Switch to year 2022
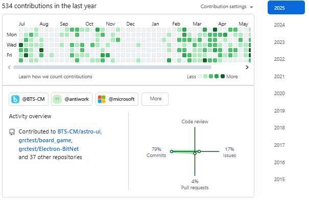Screen dimensions: 309x200 tap(279, 59)
